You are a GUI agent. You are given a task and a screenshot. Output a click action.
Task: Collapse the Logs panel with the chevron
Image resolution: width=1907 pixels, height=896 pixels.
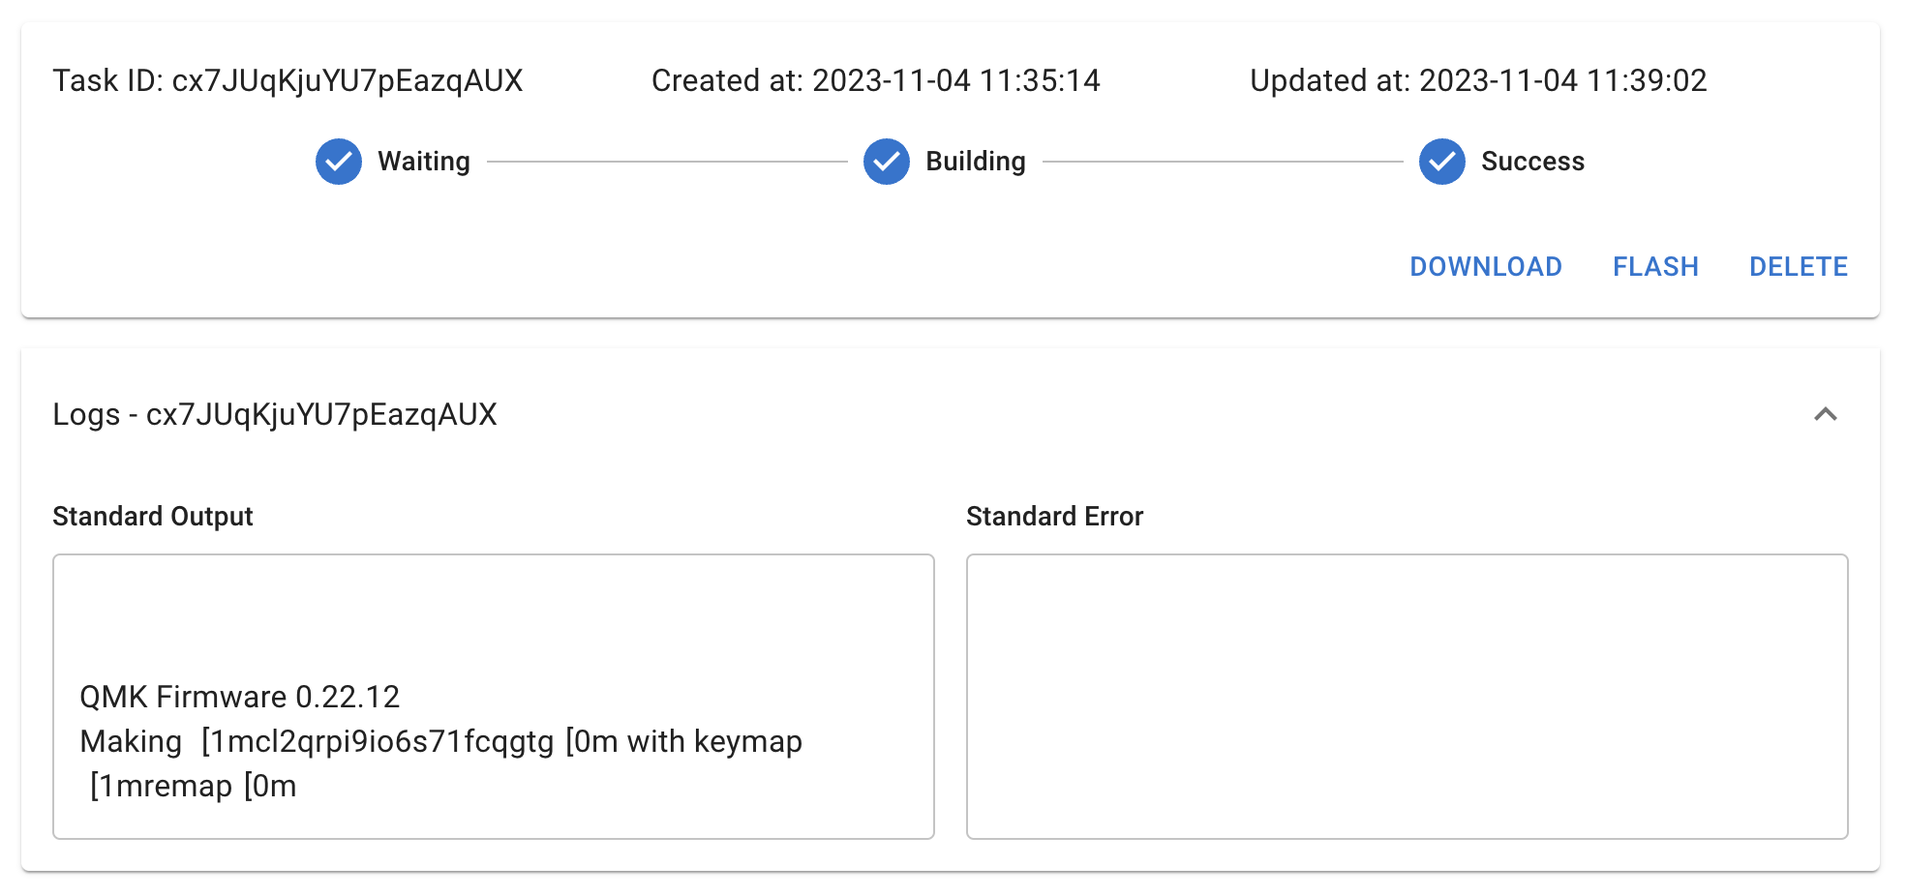pyautogui.click(x=1825, y=414)
